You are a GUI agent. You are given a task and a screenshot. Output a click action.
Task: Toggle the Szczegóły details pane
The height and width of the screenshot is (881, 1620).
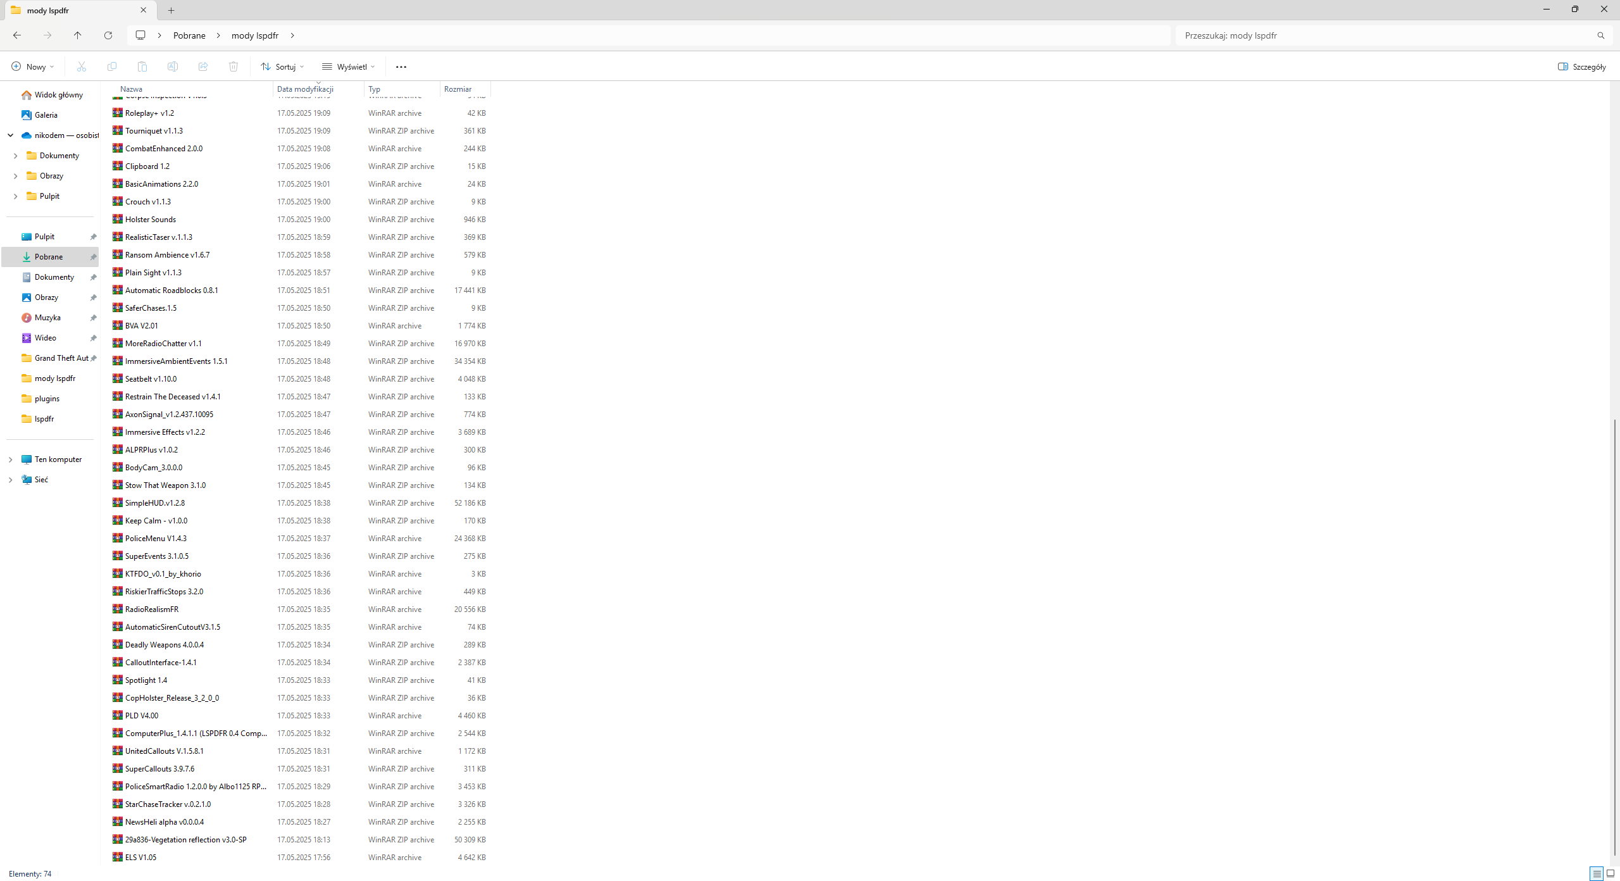click(1581, 66)
